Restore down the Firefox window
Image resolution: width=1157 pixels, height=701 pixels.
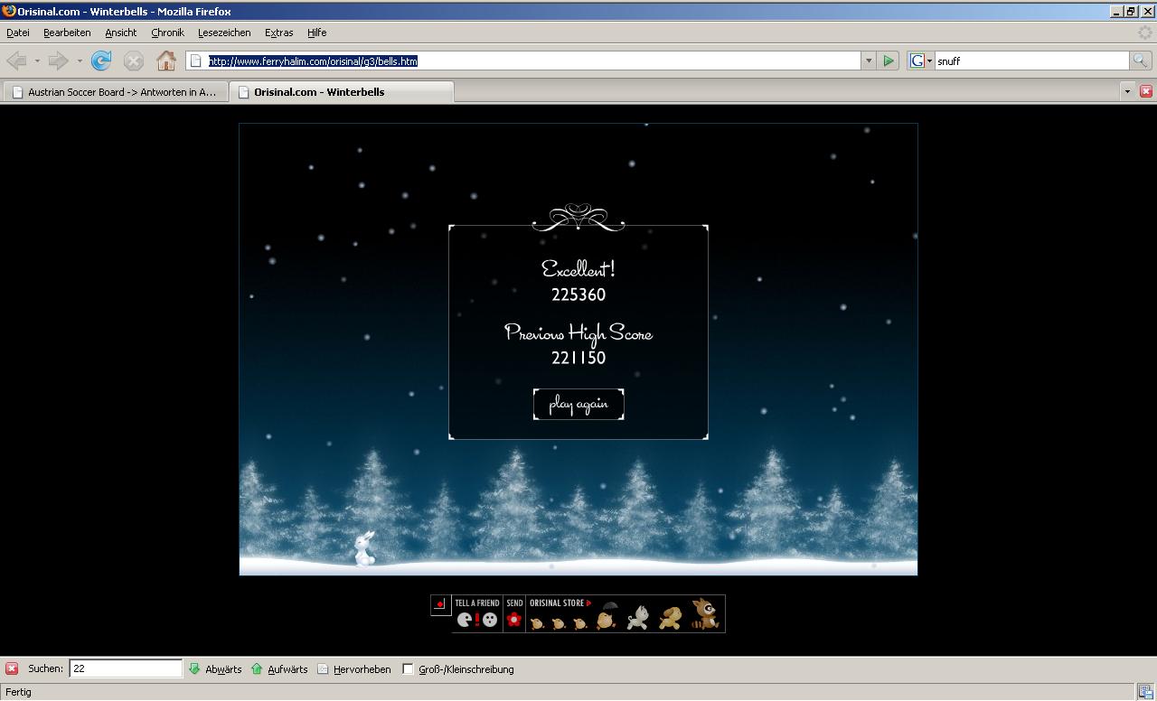coord(1131,11)
